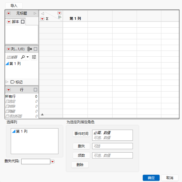This screenshot has height=182, width=182.
Task: Select 第 1 列 in the 选择列 list
Action: (20, 131)
